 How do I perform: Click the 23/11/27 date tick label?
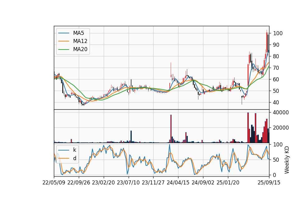click(153, 183)
